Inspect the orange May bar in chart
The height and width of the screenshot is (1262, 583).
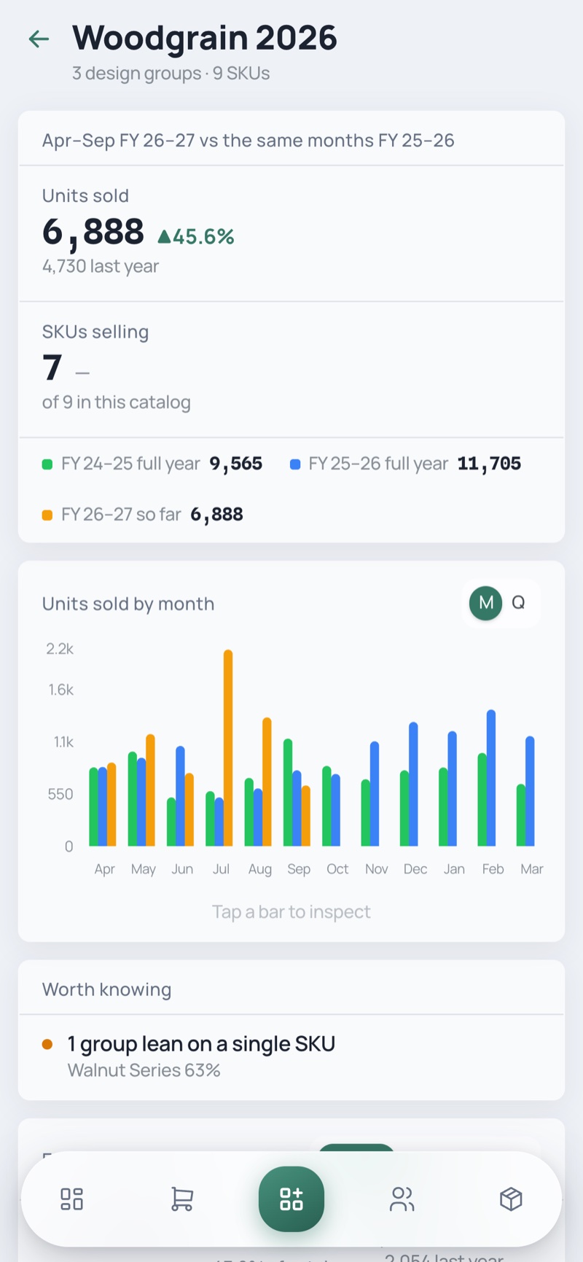[150, 790]
